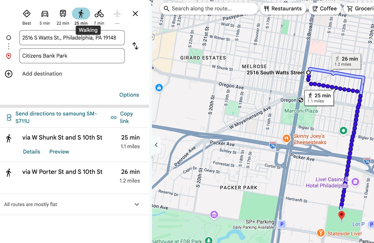Click the Stateside Live! cocktail pin
This screenshot has height=243, width=374.
coord(320,233)
